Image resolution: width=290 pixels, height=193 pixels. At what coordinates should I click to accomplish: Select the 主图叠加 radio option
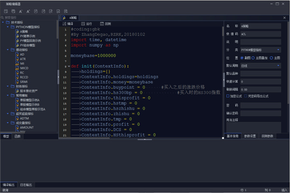tap(254, 57)
